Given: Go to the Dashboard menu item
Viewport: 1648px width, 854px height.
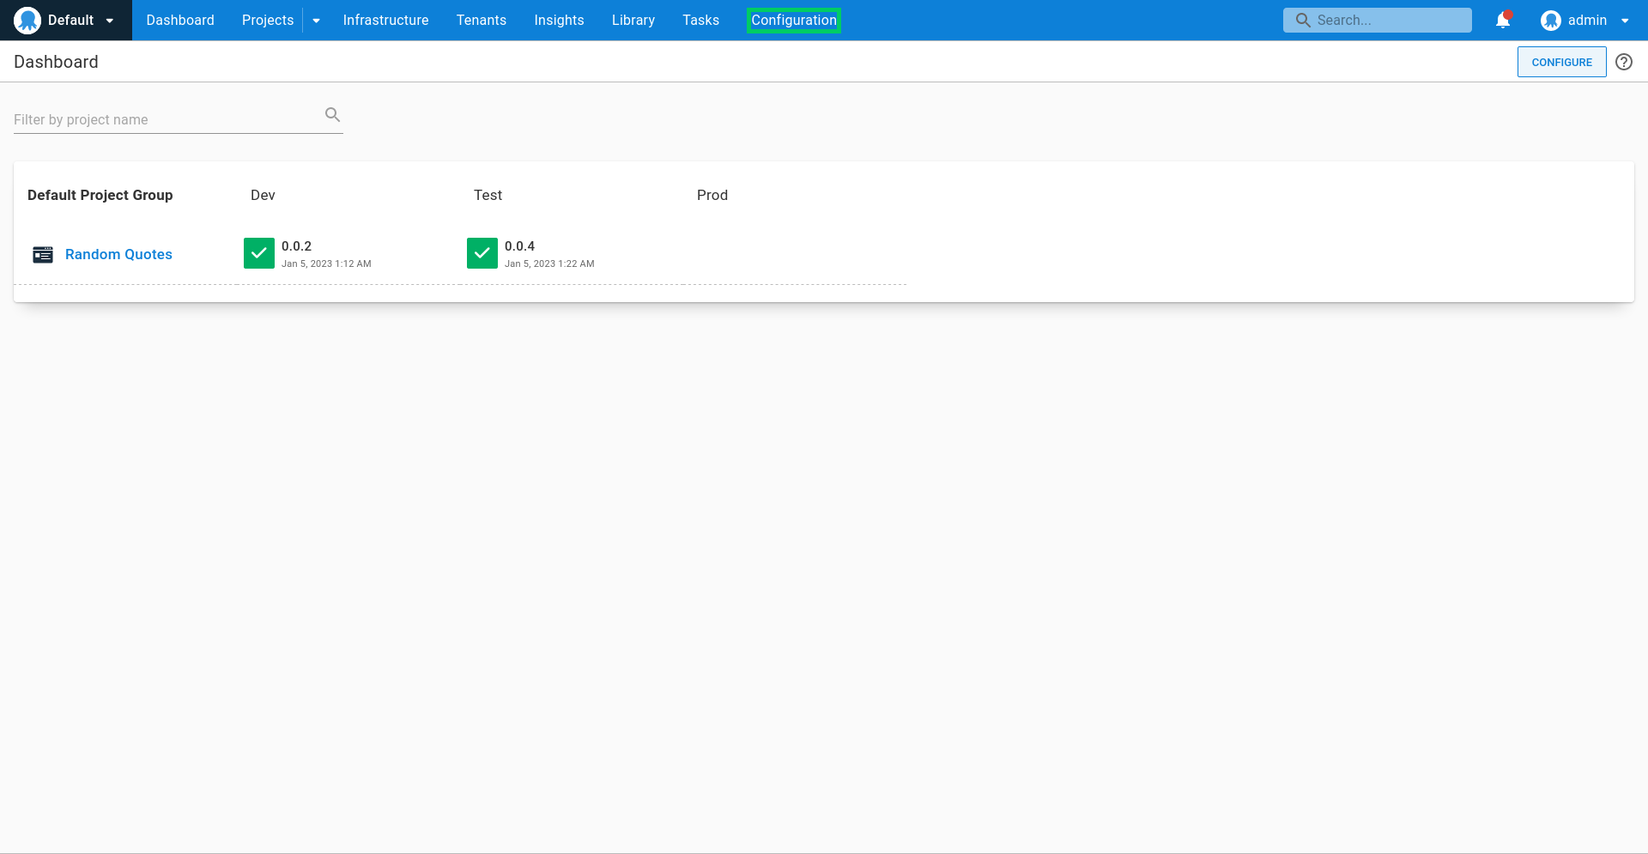Looking at the screenshot, I should pos(180,20).
